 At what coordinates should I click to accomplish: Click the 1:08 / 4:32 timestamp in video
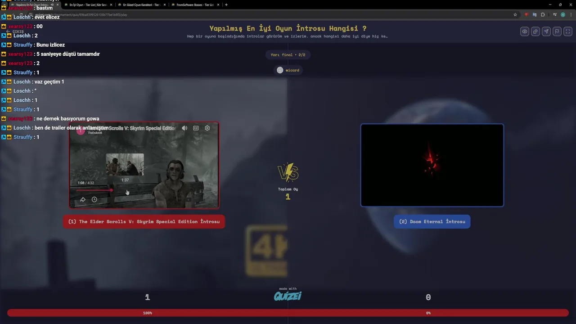pos(86,183)
